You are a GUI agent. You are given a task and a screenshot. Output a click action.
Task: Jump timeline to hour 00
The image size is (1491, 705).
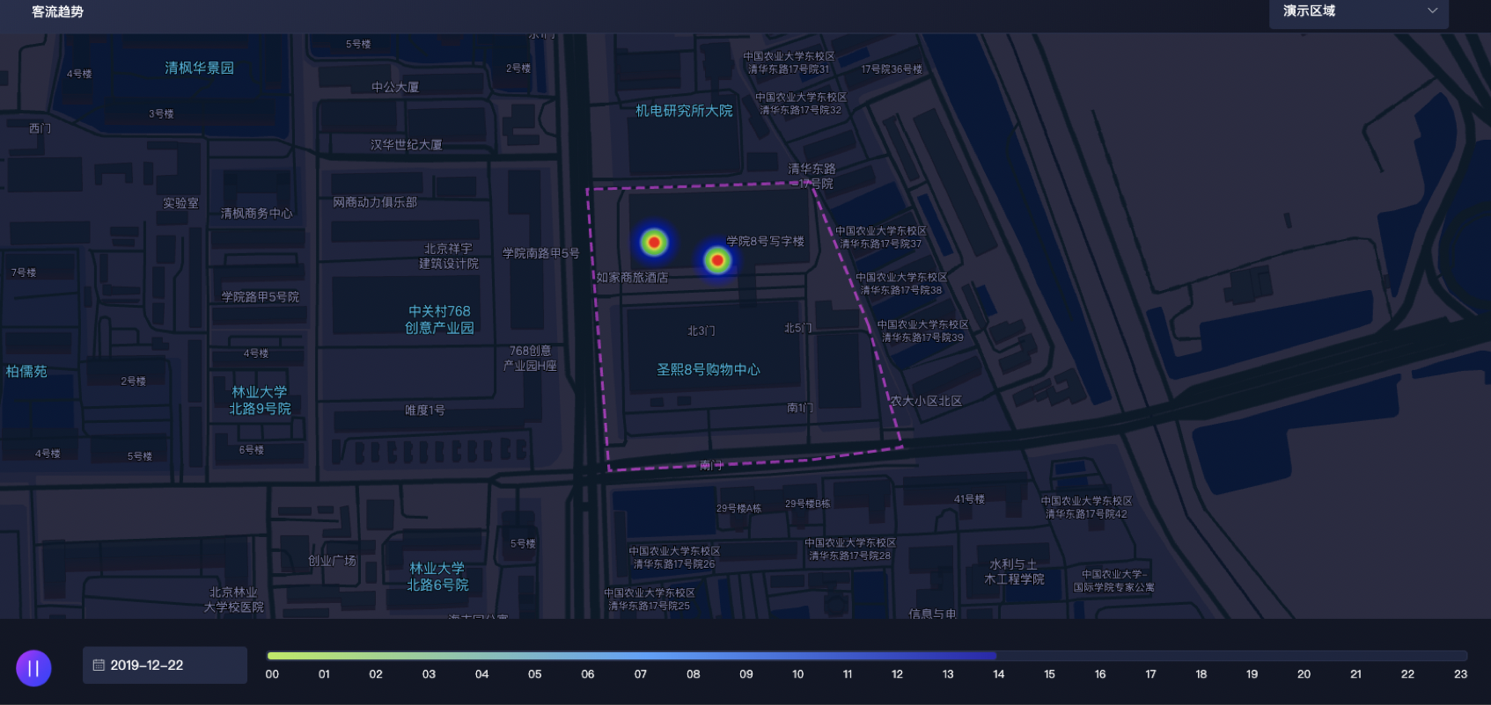point(272,674)
